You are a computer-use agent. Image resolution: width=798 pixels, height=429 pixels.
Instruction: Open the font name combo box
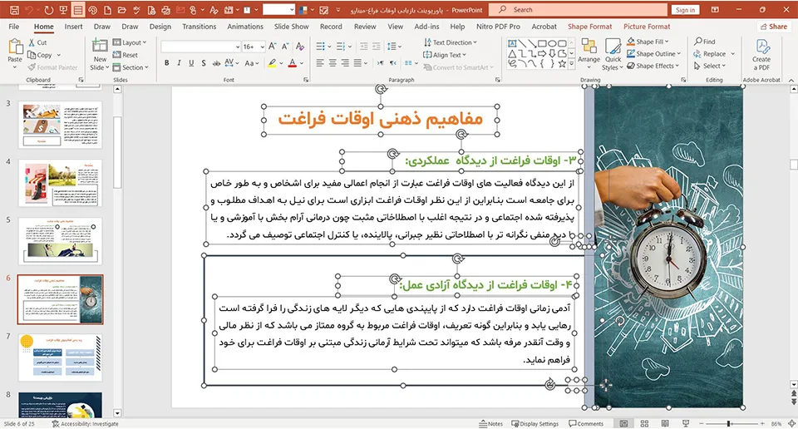tap(200, 47)
